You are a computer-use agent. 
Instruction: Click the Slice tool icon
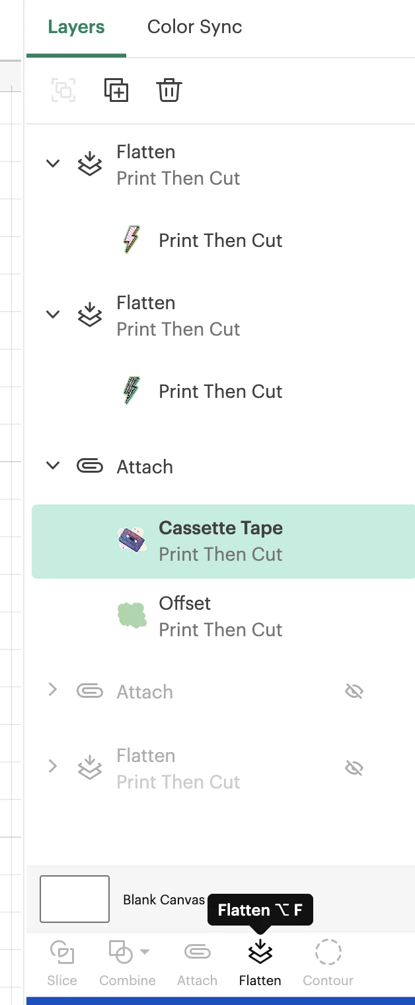click(62, 953)
